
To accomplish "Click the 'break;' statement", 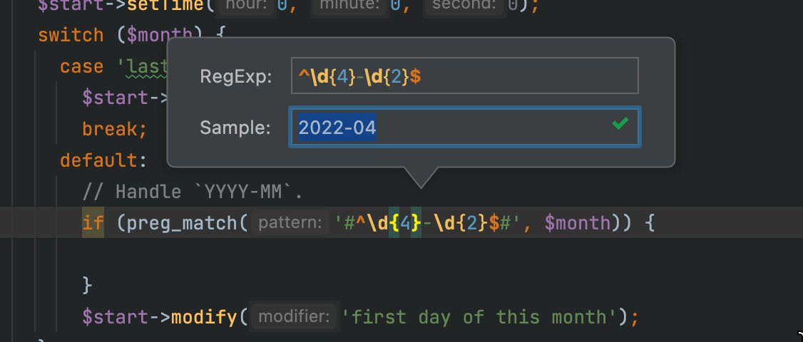I will tap(115, 129).
